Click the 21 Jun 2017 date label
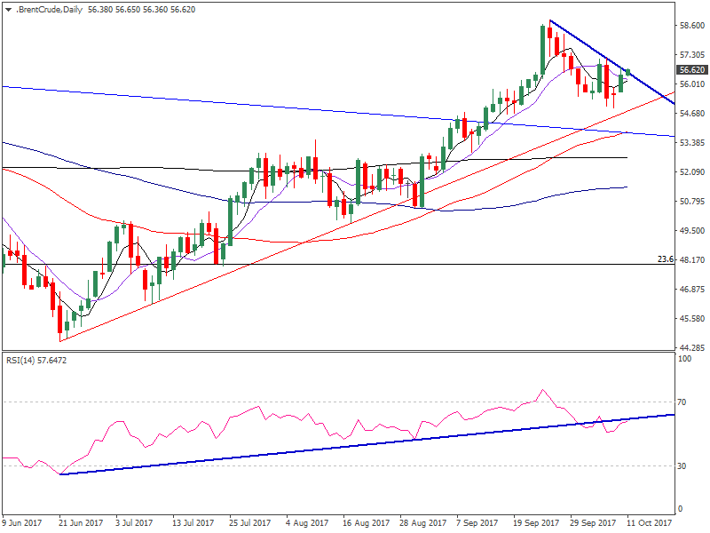 81,522
